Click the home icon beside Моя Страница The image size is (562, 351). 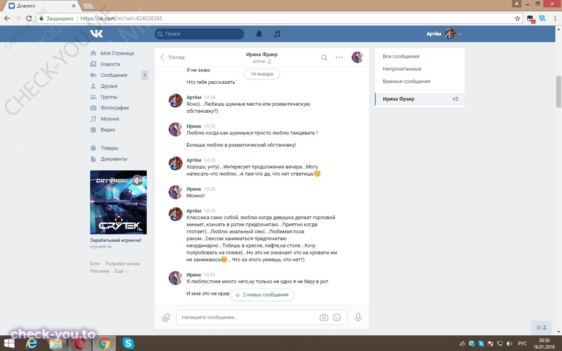click(x=93, y=53)
